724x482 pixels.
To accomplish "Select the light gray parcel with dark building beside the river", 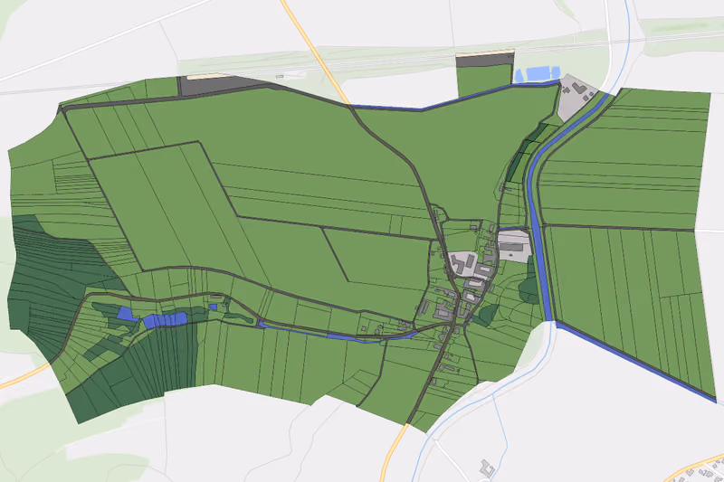I will point(513,247).
